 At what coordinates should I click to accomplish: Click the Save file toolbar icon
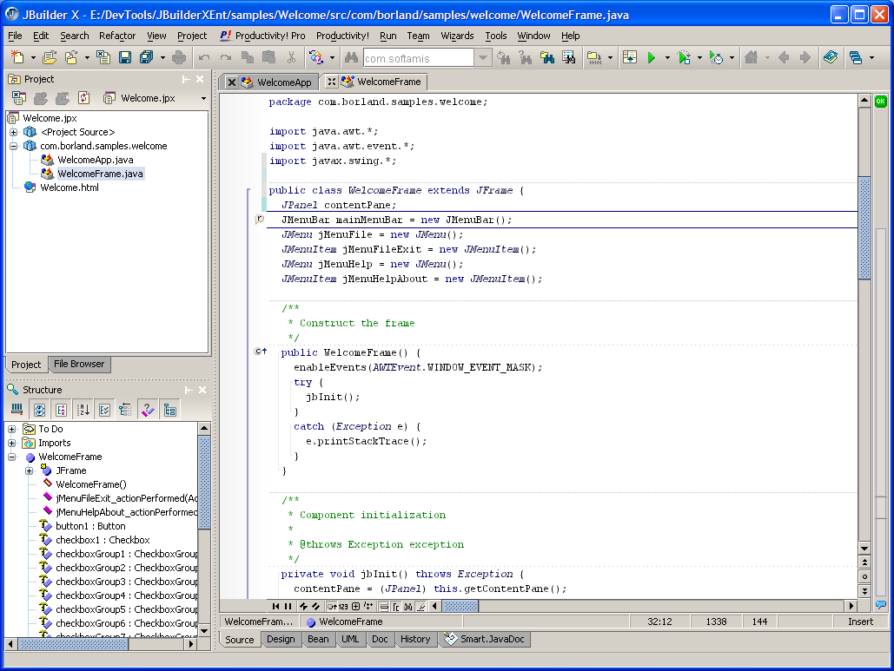125,57
